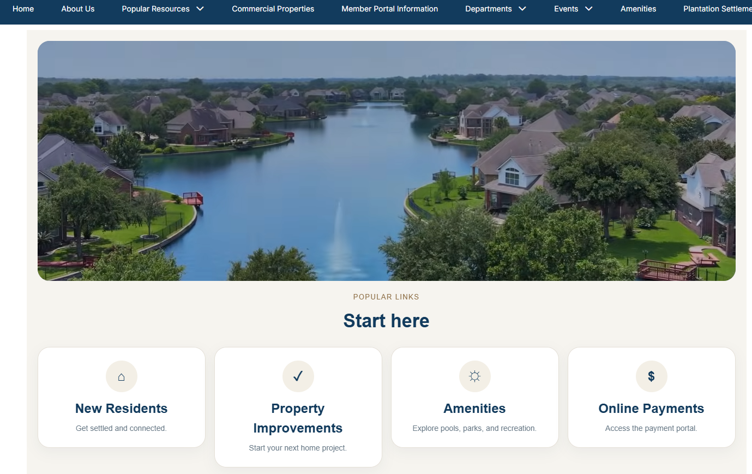This screenshot has width=752, height=474.
Task: Click 'Access the payment portal' text
Action: coord(652,428)
